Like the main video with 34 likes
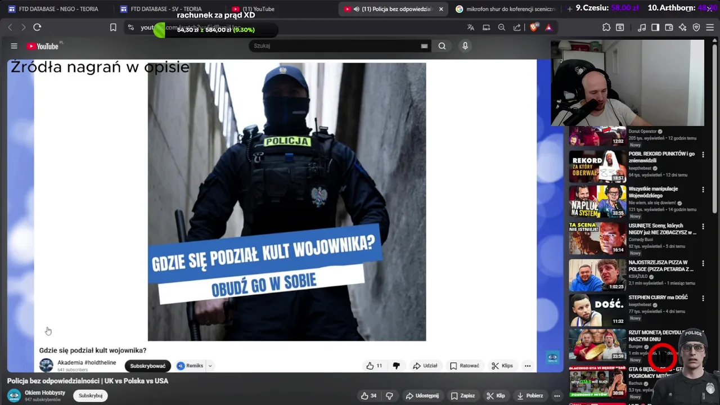Viewport: 720px width, 405px height. pos(369,395)
